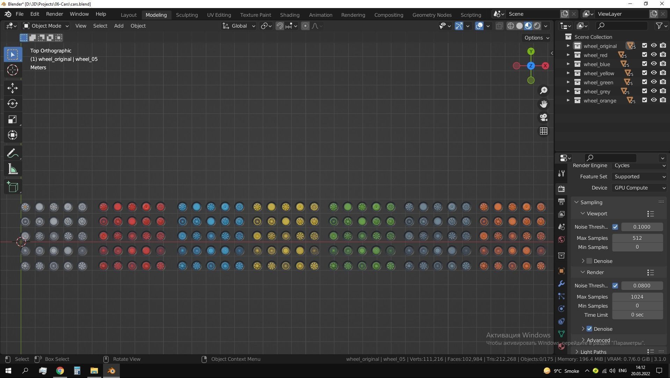670x378 pixels.
Task: Adjust the render Max Samples field
Action: pos(637,297)
